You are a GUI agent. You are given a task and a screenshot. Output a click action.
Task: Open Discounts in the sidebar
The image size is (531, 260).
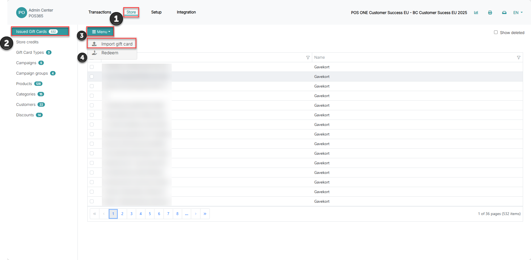[x=29, y=115]
